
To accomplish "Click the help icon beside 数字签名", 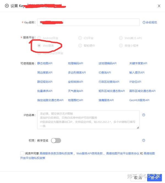I will pos(144,140).
